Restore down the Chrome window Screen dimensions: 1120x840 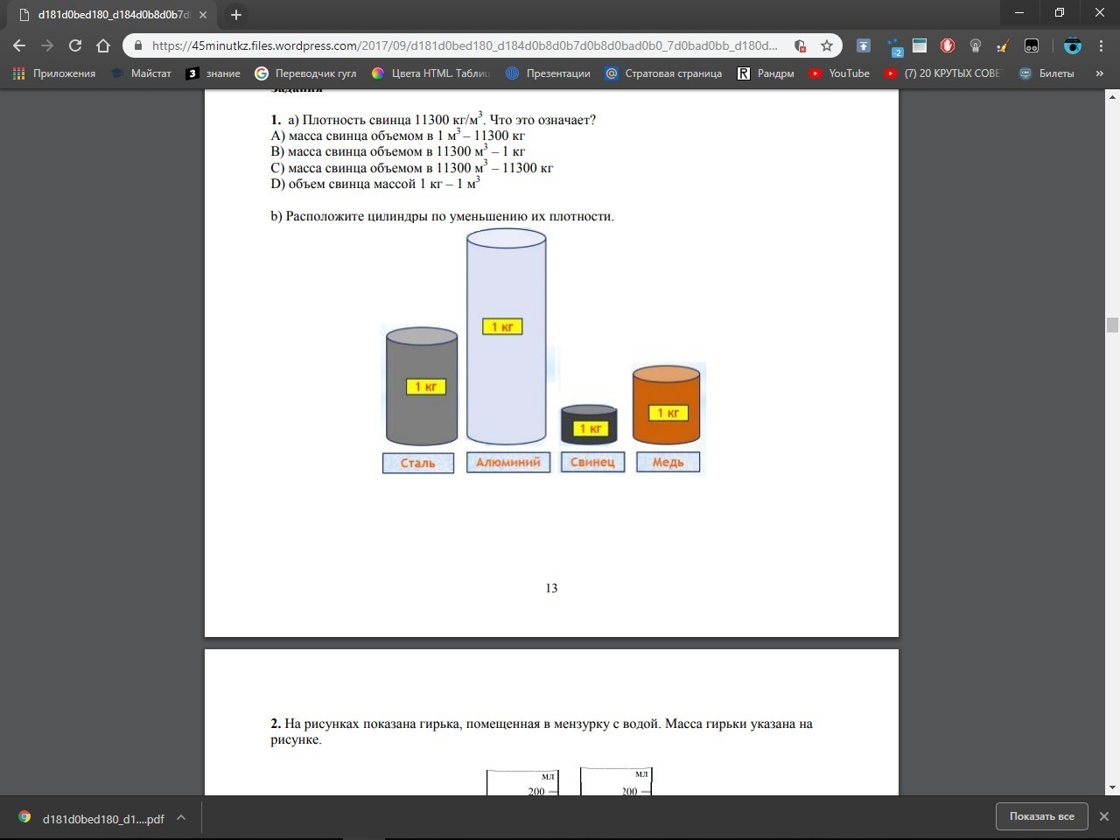pyautogui.click(x=1060, y=13)
